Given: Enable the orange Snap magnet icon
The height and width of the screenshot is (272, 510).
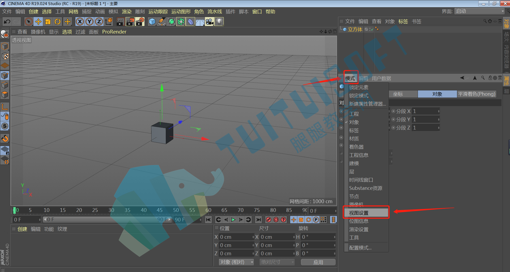Looking at the screenshot, I should [x=5, y=139].
